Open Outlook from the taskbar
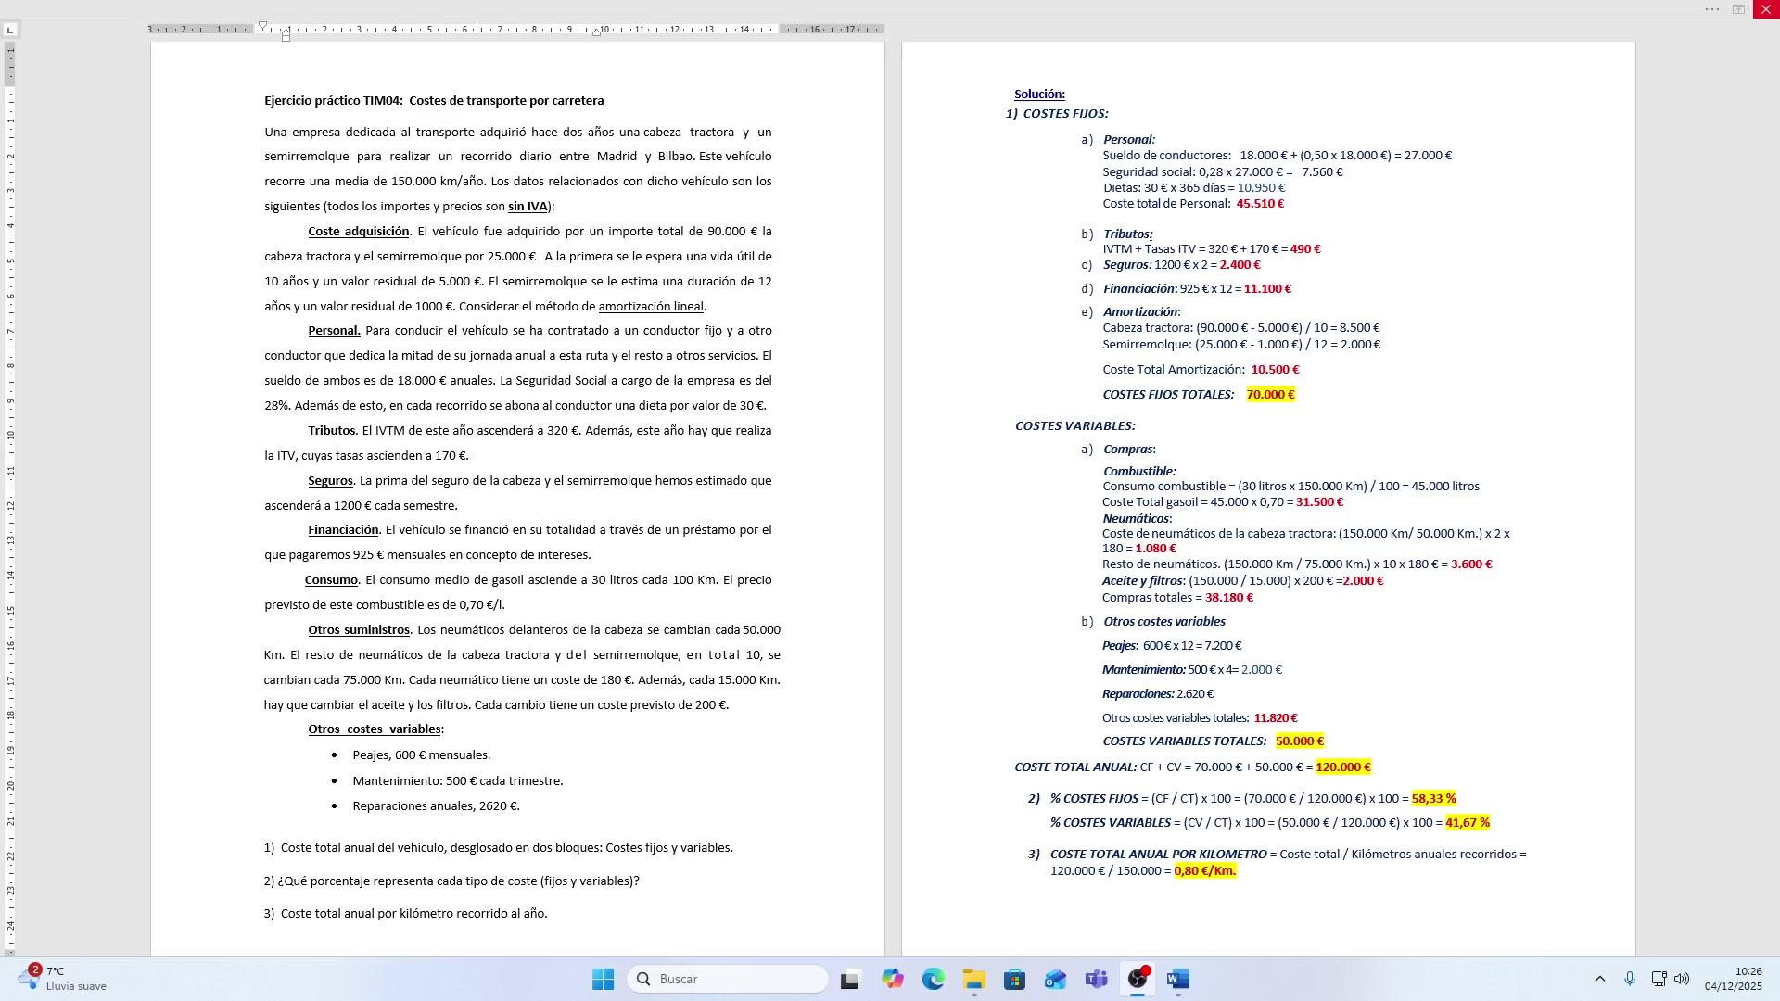 click(x=1055, y=980)
